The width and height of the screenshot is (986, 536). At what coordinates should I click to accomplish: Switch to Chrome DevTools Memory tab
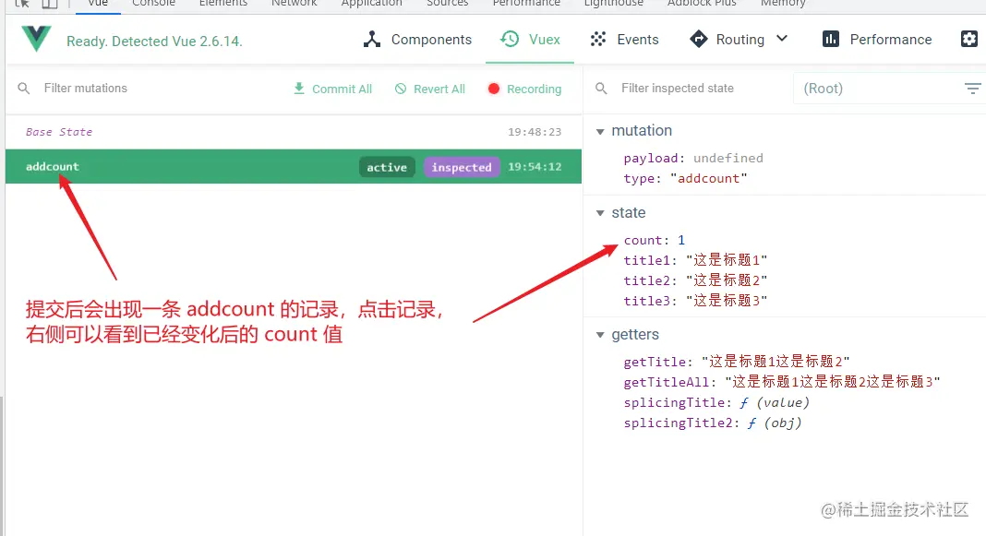pyautogui.click(x=783, y=4)
